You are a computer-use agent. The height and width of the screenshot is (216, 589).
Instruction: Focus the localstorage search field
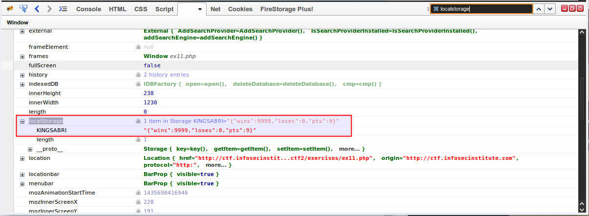[x=484, y=9]
